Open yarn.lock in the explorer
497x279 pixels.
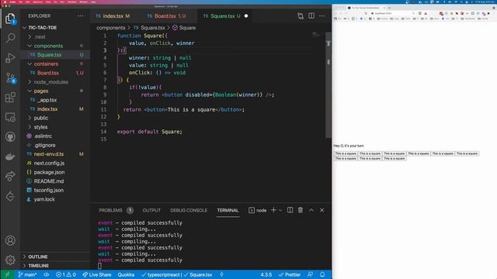tap(44, 199)
